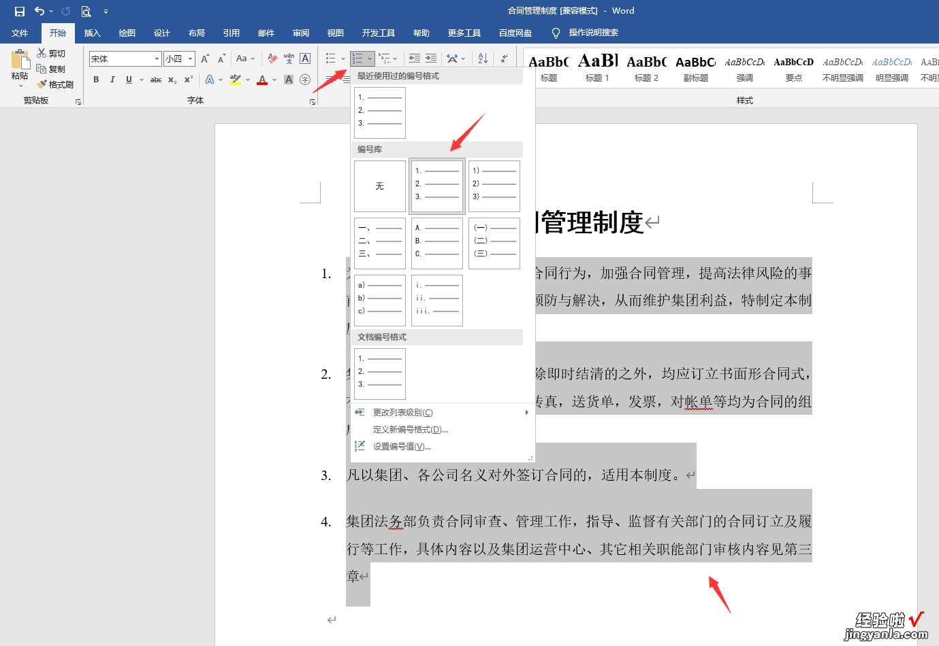The height and width of the screenshot is (646, 939).
Task: Save the document with the floppy disk icon
Action: tap(20, 11)
